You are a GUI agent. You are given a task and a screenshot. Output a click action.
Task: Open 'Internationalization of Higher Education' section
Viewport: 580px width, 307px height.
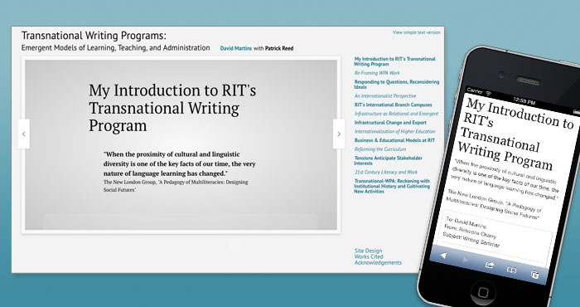pyautogui.click(x=394, y=131)
